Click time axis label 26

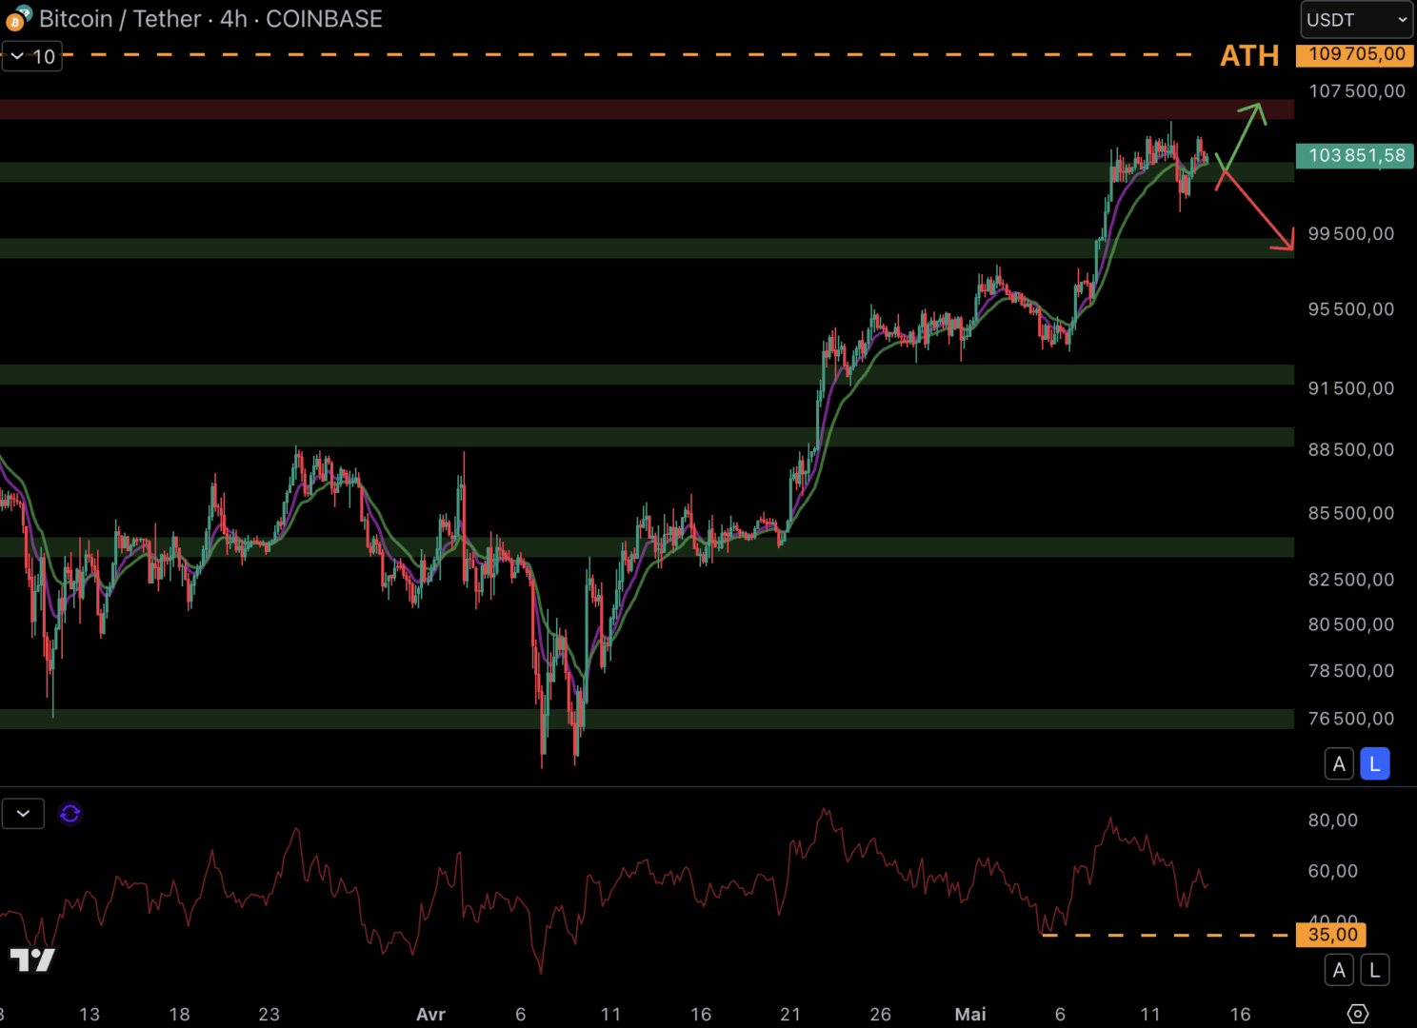click(x=881, y=1015)
